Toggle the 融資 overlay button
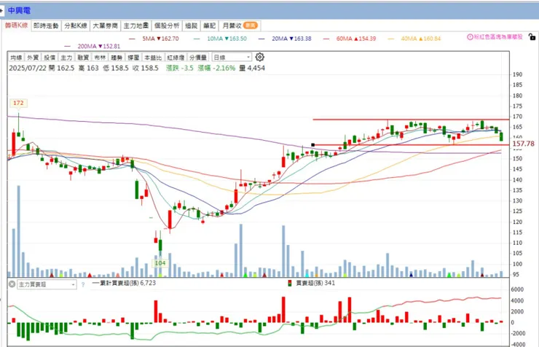The width and height of the screenshot is (539, 347). pyautogui.click(x=83, y=58)
